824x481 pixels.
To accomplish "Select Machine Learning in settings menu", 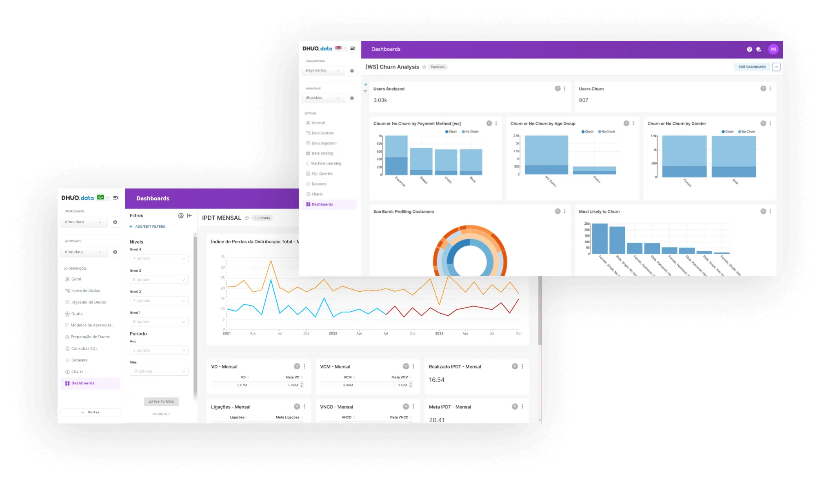I will point(326,164).
